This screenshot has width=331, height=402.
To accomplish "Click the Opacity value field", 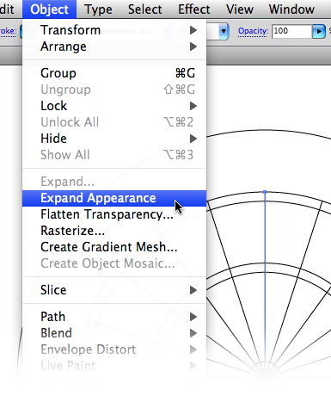I will point(291,31).
